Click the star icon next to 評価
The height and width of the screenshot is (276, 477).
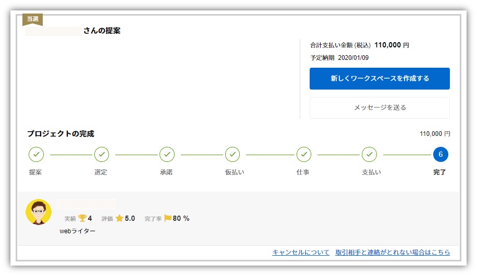[x=119, y=218]
